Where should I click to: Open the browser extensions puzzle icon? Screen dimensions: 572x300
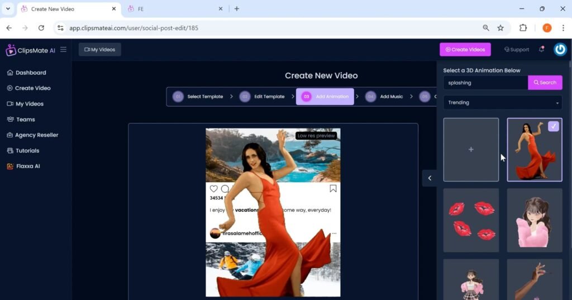click(x=523, y=28)
